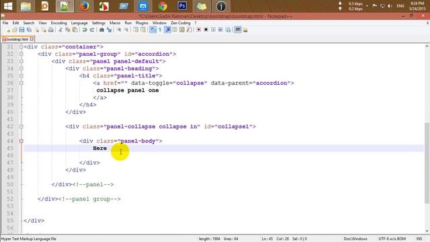Open the Settings menu
The image size is (430, 242).
(x=99, y=23)
